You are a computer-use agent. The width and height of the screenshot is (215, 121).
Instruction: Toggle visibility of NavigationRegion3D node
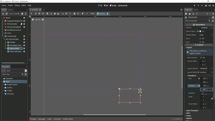tap(24, 21)
